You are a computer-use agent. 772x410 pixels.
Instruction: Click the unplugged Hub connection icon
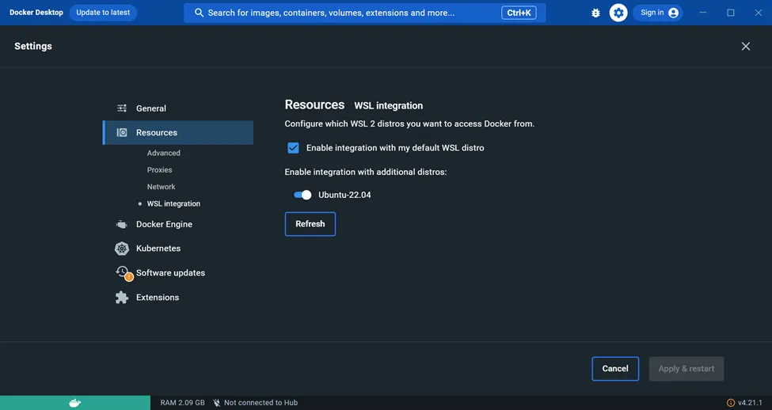216,403
